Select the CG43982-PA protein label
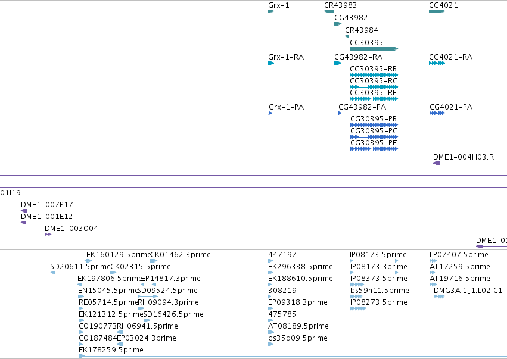This screenshot has height=359, width=507. [362, 107]
